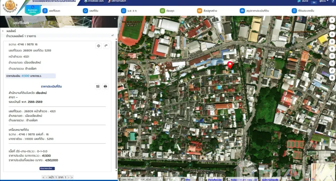Select the เลขที่โฉนด: 26809 text line
Image resolution: width=336 pixels, height=181 pixels.
pyautogui.click(x=30, y=51)
